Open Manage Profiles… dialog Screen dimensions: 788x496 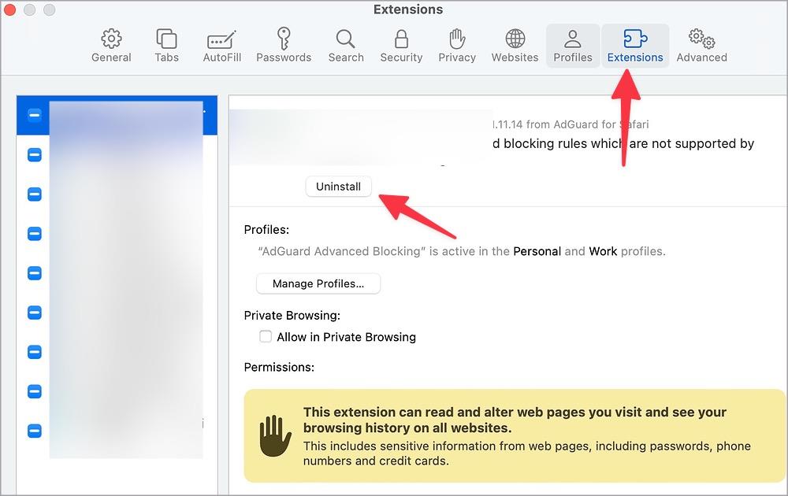[x=318, y=283]
